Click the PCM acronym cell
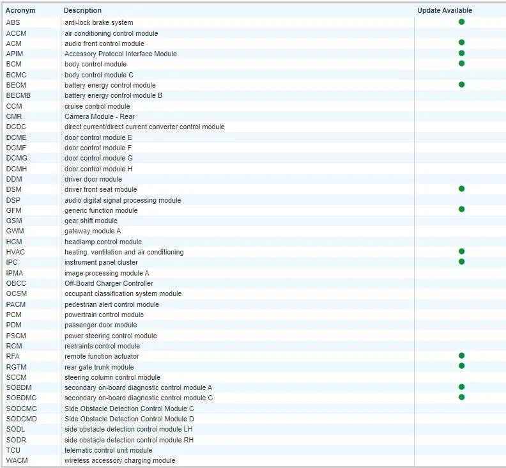 (13, 315)
